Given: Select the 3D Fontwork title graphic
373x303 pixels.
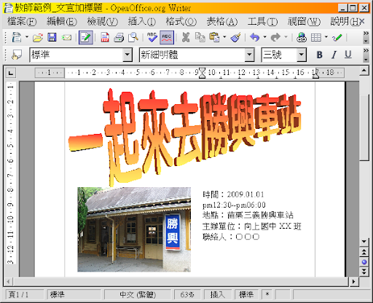Looking at the screenshot, I should (184, 136).
